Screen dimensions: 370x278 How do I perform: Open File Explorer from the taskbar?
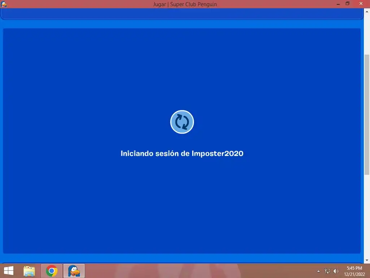pos(29,271)
